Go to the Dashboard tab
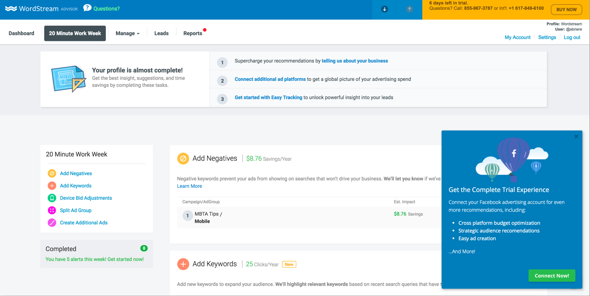Viewport: 590px width, 296px height. click(21, 33)
